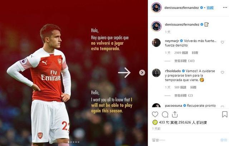This screenshot has width=229, height=146.
Task: Expand the 40 replies under neymarjr's comment
Action: (x=184, y=61)
